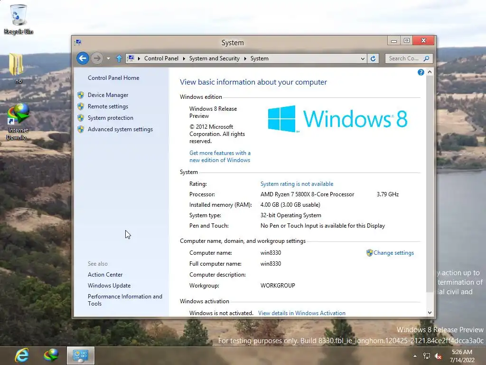Maximize the System window
This screenshot has height=365, width=486.
point(407,41)
